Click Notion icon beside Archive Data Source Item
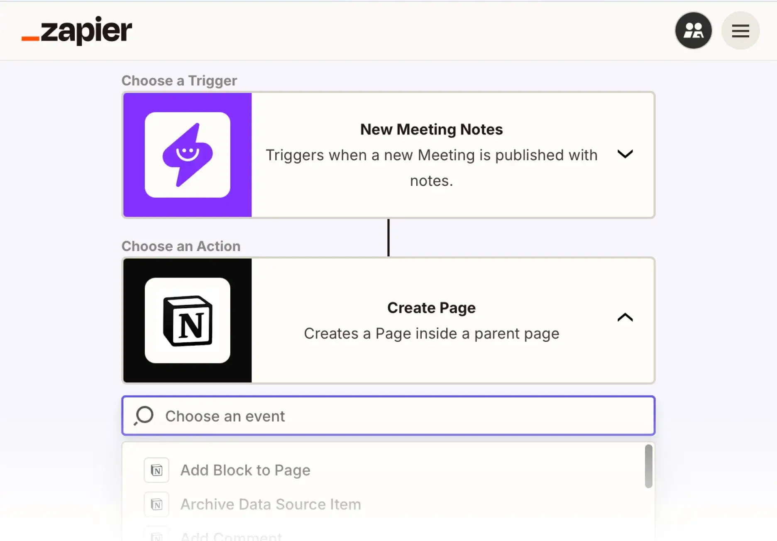Viewport: 777px width, 541px height. (x=156, y=504)
